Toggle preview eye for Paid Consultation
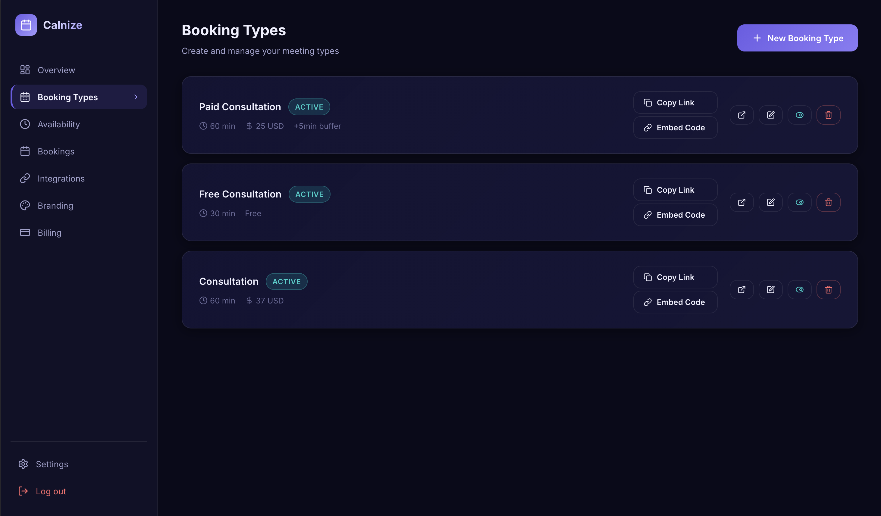The height and width of the screenshot is (516, 881). click(x=800, y=115)
